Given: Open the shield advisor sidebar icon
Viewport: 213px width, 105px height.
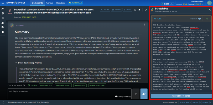Looking at the screenshot, I should pyautogui.click(x=3, y=13).
